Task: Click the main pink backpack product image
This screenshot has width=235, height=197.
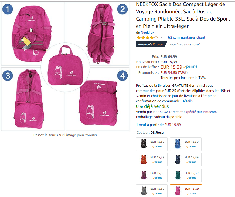Action: coord(65,66)
